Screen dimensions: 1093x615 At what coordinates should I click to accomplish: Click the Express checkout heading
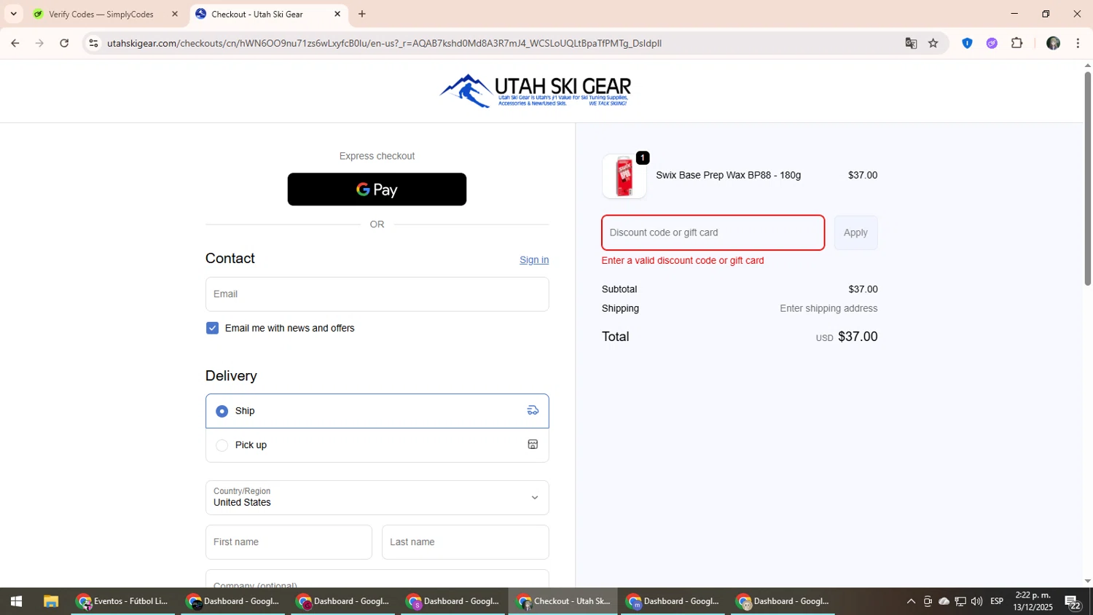tap(377, 156)
